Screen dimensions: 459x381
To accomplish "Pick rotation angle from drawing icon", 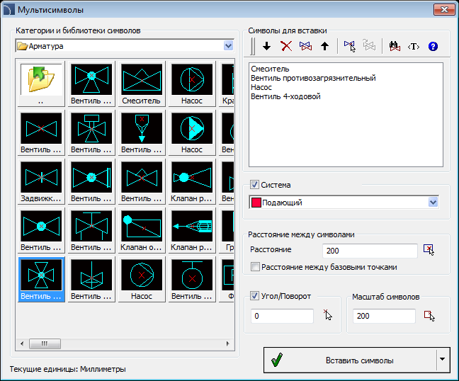I will 328,315.
